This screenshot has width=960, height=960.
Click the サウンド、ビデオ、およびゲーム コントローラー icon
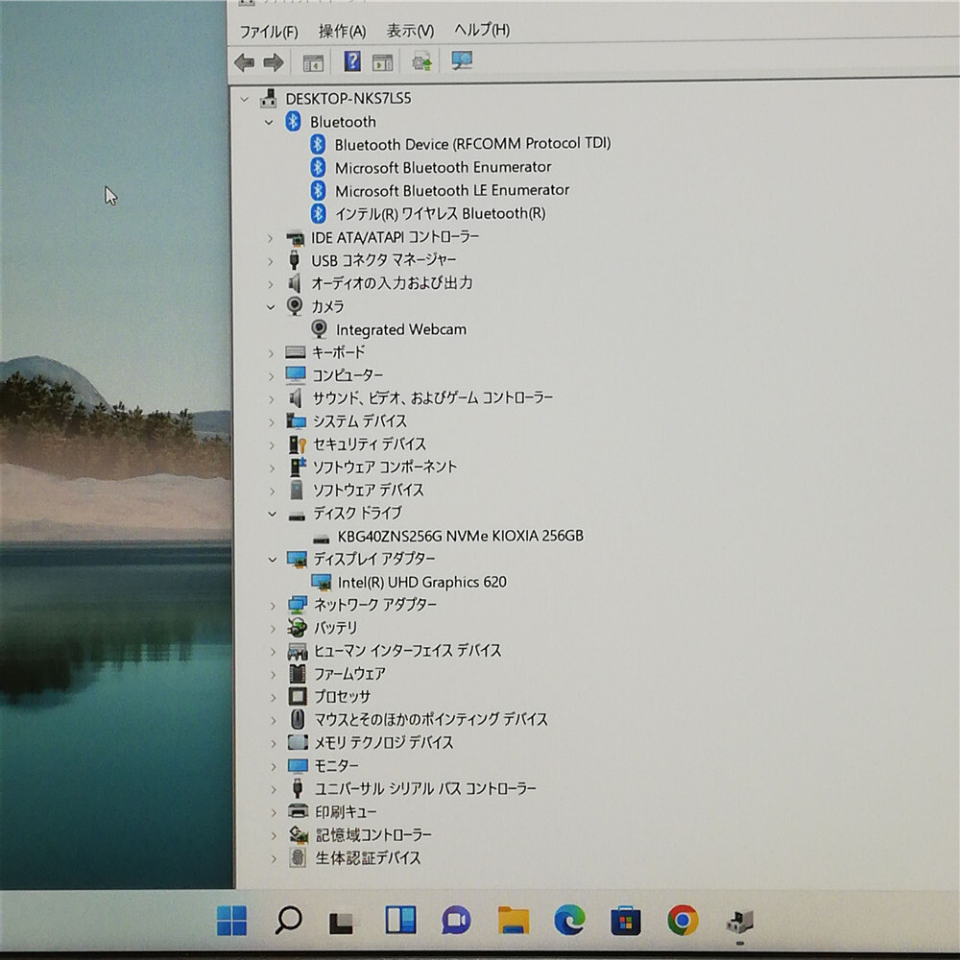pyautogui.click(x=296, y=398)
